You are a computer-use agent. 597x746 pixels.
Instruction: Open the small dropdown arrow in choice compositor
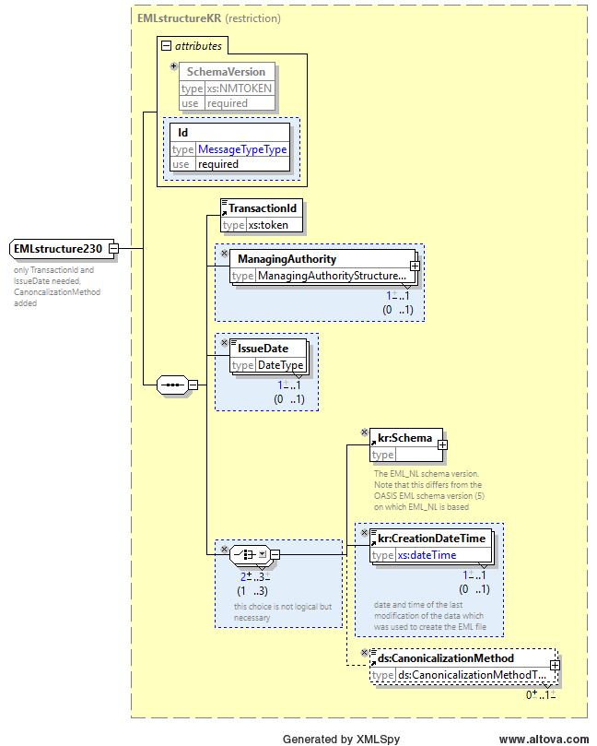click(263, 554)
